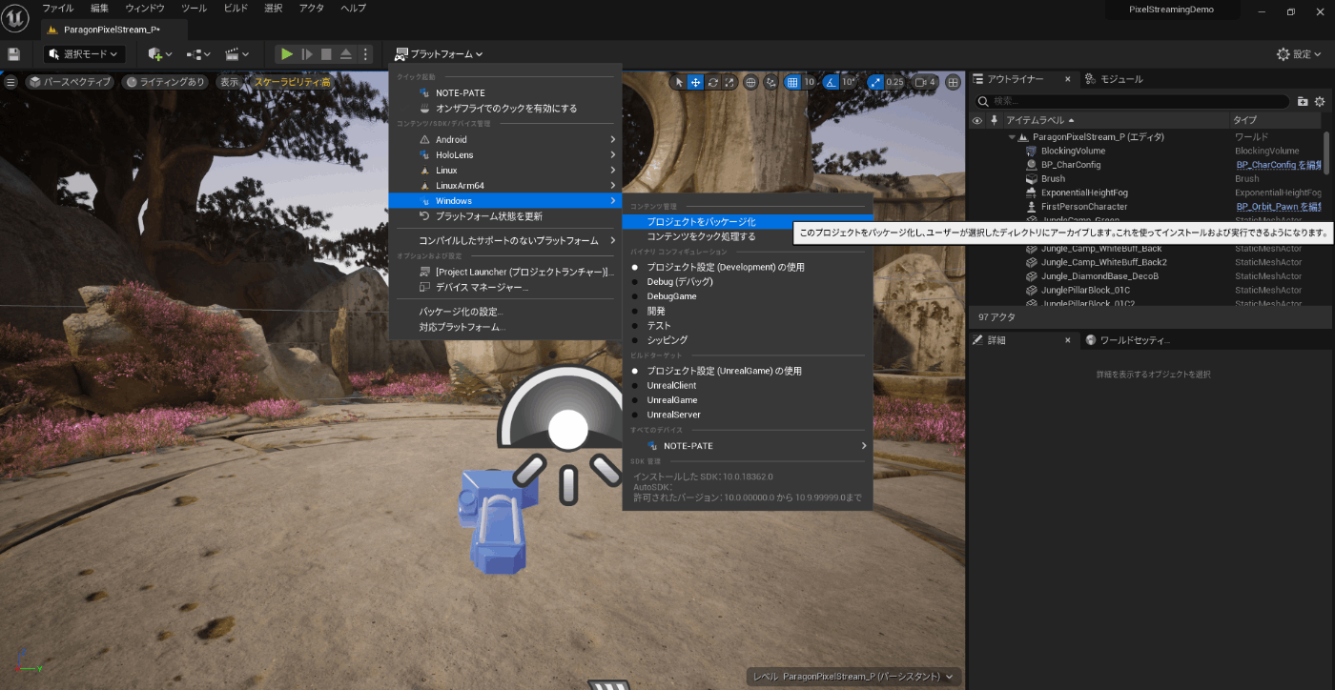Switch to モジュール panel tab

click(x=1115, y=79)
